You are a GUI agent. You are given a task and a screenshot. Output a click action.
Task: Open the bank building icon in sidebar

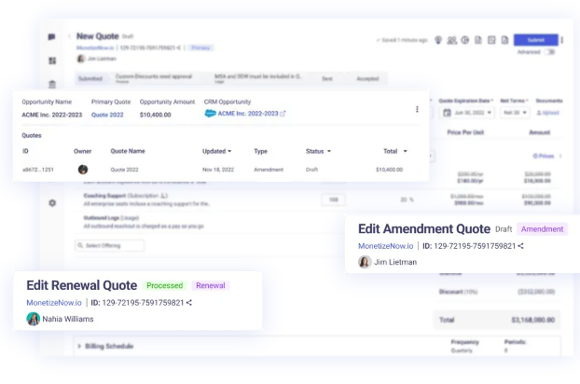[x=52, y=84]
